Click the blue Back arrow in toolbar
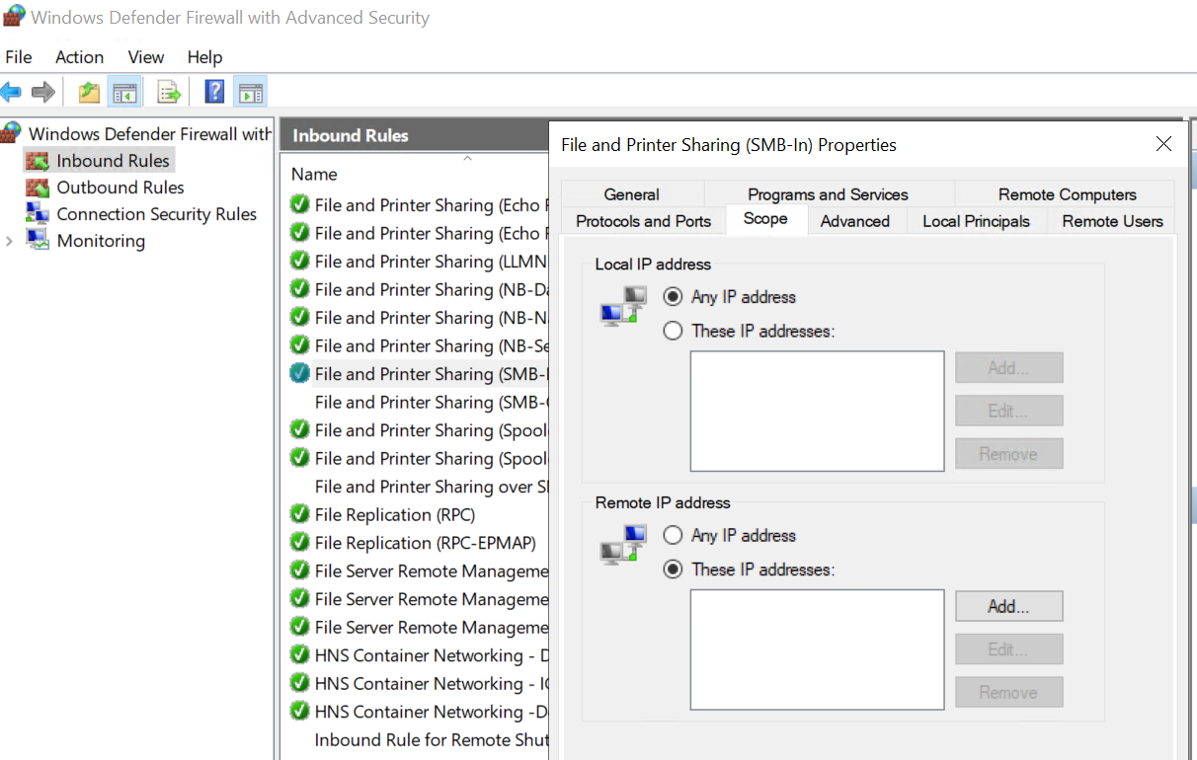This screenshot has width=1197, height=760. pos(11,93)
